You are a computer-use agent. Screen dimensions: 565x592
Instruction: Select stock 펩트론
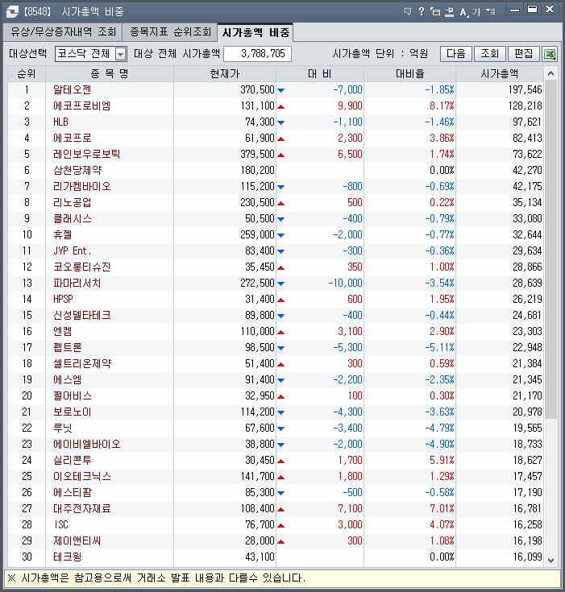pos(67,347)
